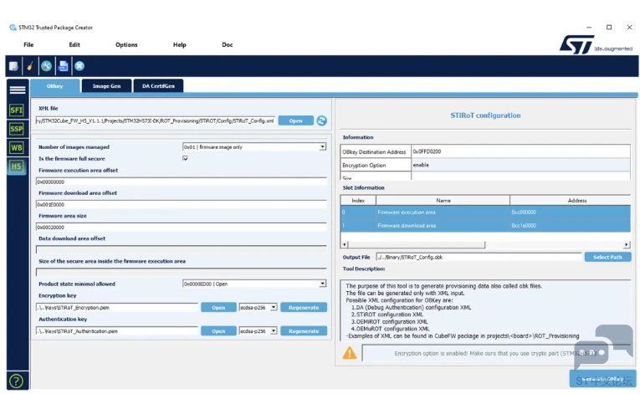
Task: Click Regenerate button for Authentication key
Action: (x=304, y=331)
